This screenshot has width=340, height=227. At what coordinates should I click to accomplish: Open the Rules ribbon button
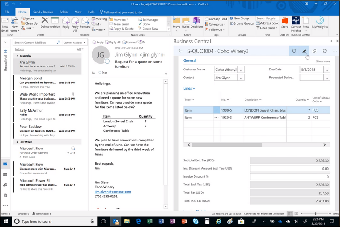click(x=186, y=24)
